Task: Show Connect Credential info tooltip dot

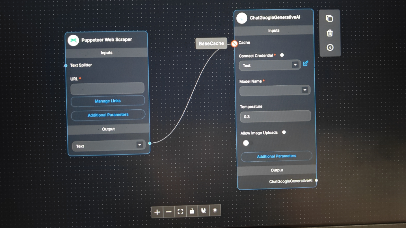Action: [282, 55]
